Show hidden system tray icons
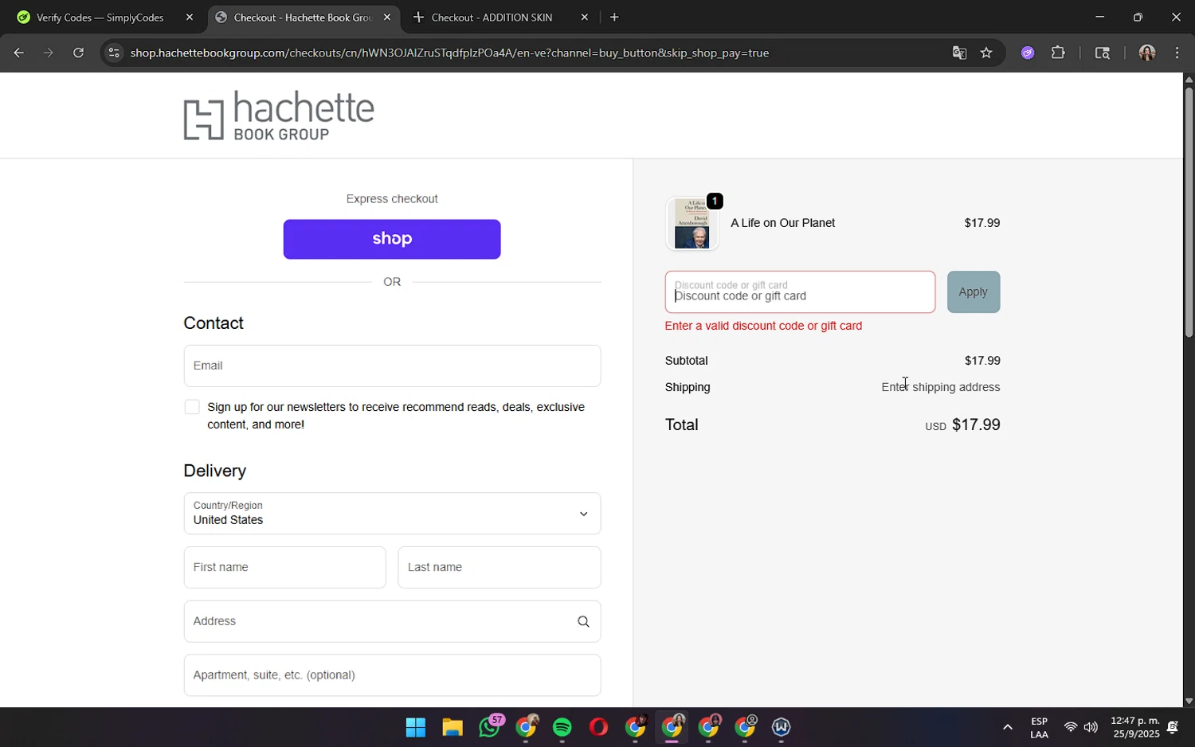This screenshot has width=1195, height=747. [1007, 727]
